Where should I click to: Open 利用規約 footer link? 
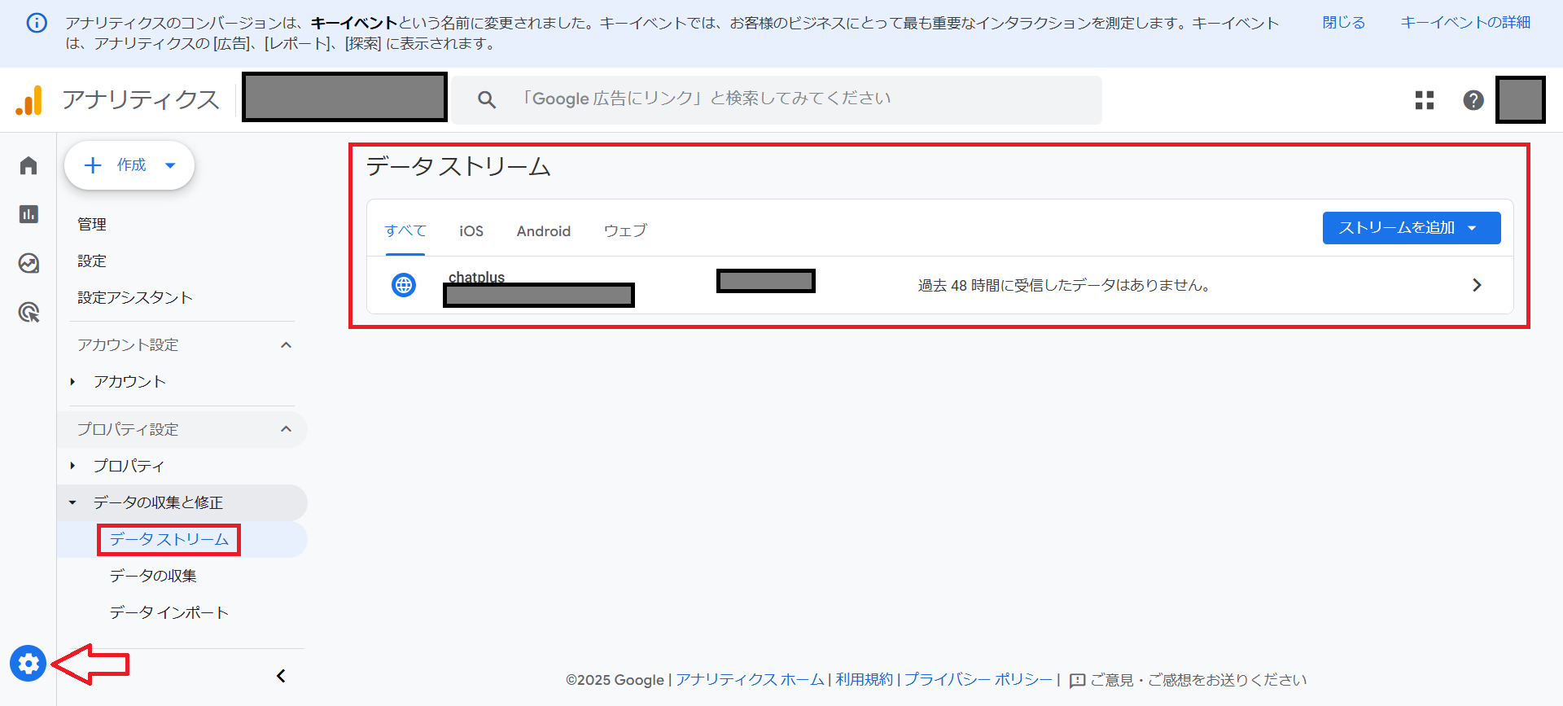click(x=865, y=680)
